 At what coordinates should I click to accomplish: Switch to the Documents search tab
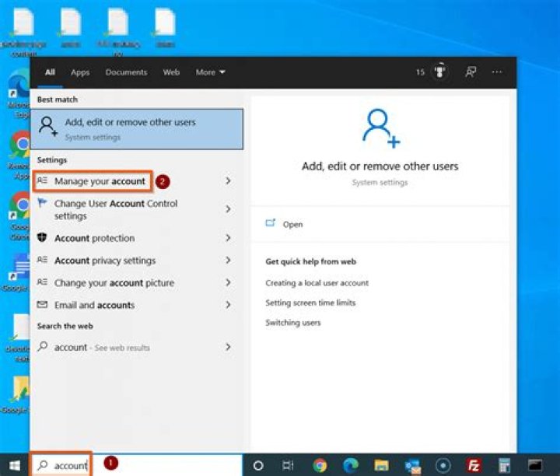pyautogui.click(x=126, y=72)
